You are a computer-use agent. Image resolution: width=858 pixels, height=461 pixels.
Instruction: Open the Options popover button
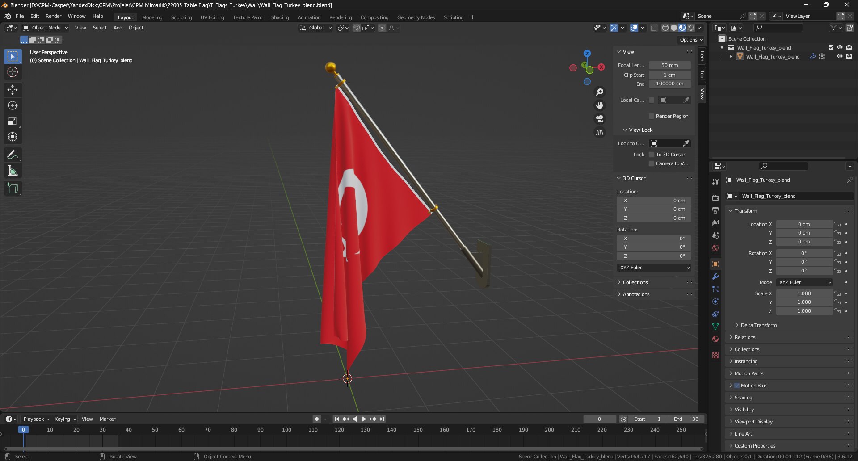(691, 40)
